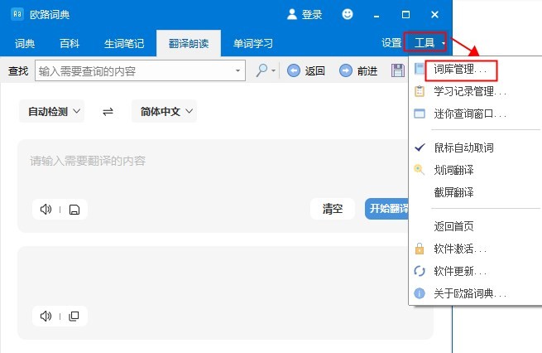542x353 pixels.
Task: Click the 词库管理 menu icon
Action: (x=420, y=69)
